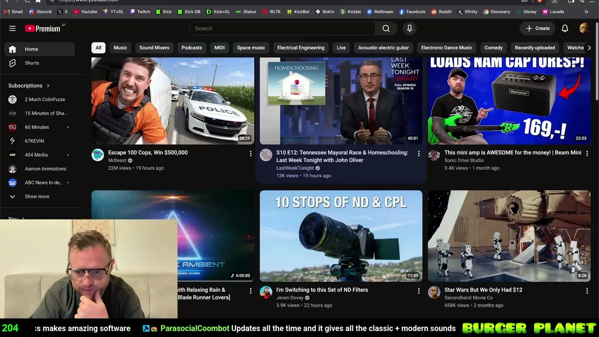Open the YouTube guide hamburger menu

pos(13,29)
